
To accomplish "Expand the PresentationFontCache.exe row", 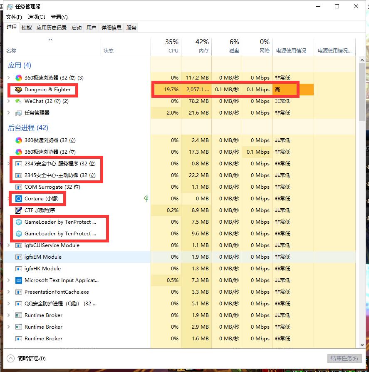I will click(9, 292).
